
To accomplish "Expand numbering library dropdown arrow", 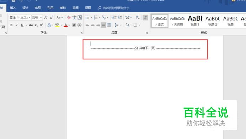I will coord(100,17).
